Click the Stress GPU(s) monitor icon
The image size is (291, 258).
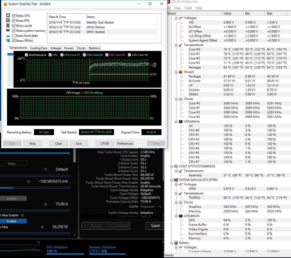click(x=8, y=40)
